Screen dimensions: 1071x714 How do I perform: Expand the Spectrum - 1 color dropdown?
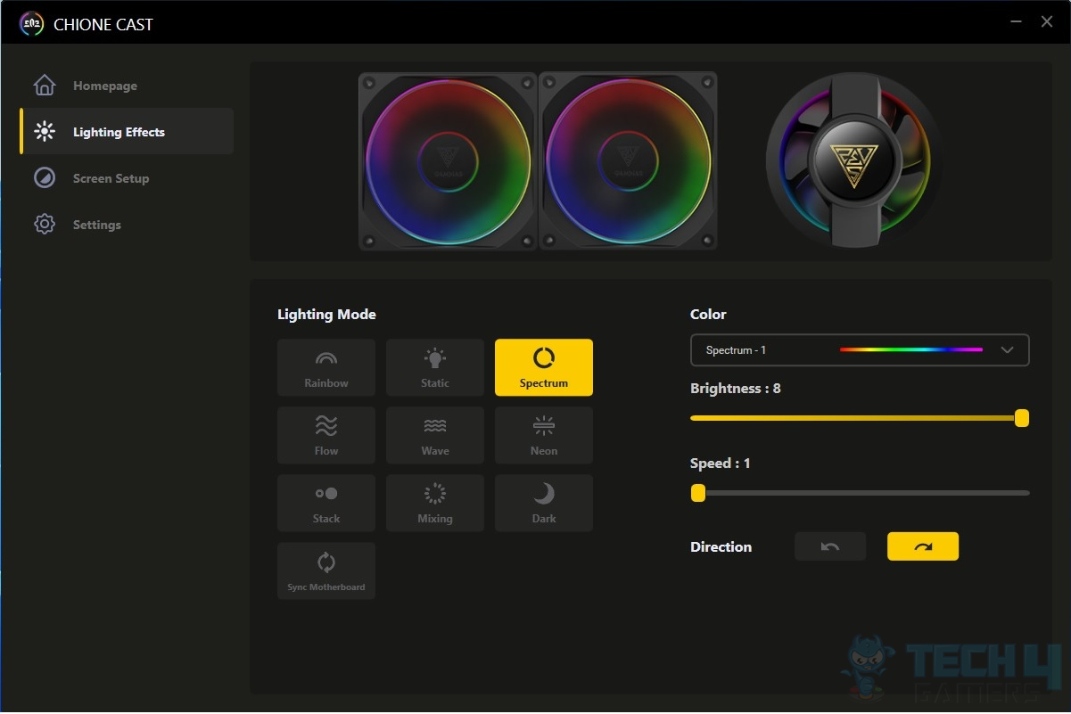[860, 350]
